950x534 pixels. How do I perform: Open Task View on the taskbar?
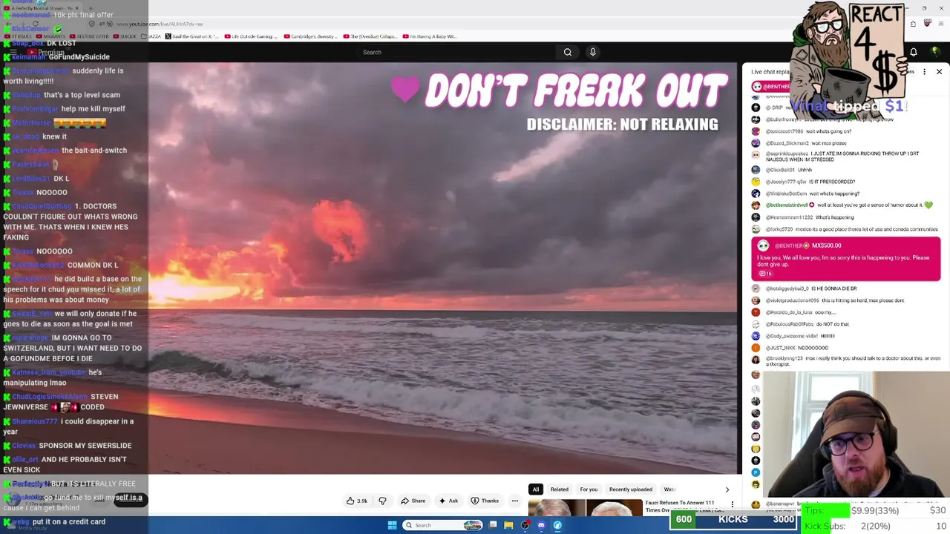tap(492, 525)
